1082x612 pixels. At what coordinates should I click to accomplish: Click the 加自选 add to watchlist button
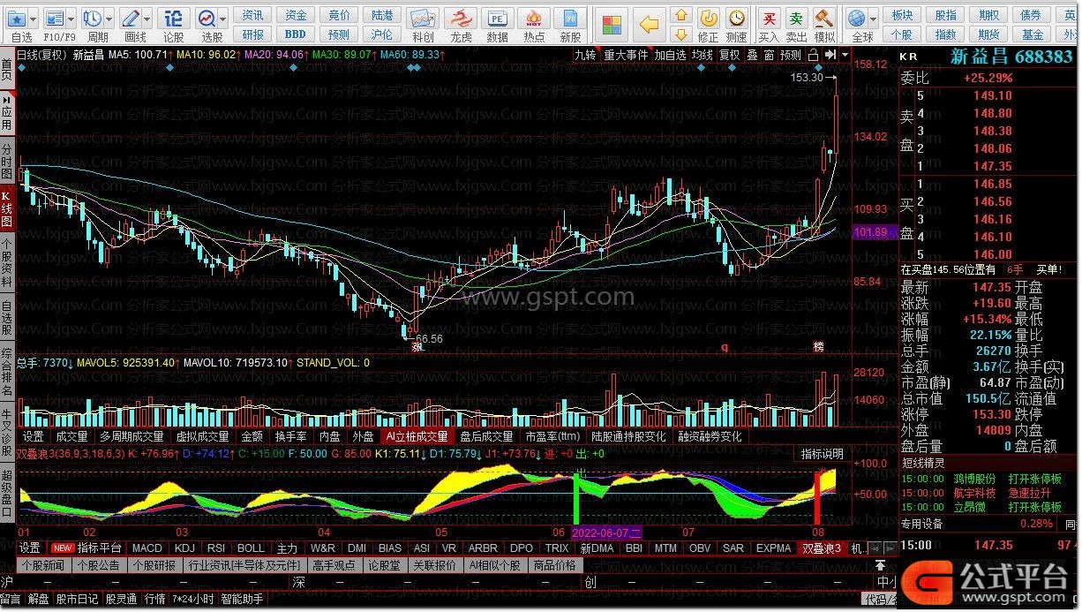pos(670,55)
